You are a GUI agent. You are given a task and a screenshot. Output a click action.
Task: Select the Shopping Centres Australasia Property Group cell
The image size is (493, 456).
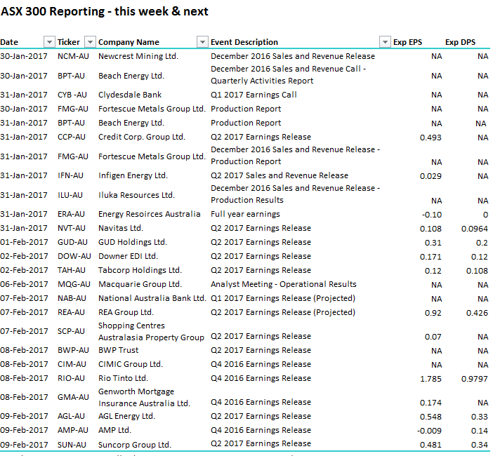point(151,332)
